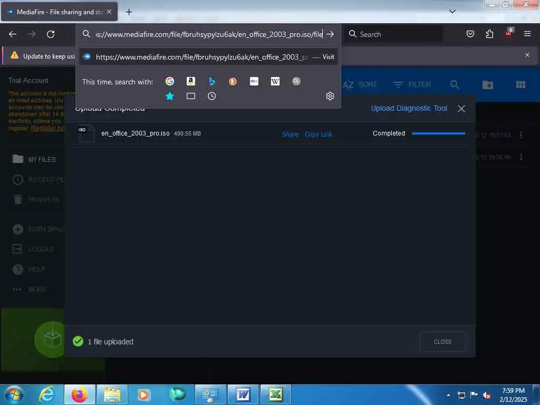
Task: Open the uBlock extension with badge 6
Action: (509, 33)
